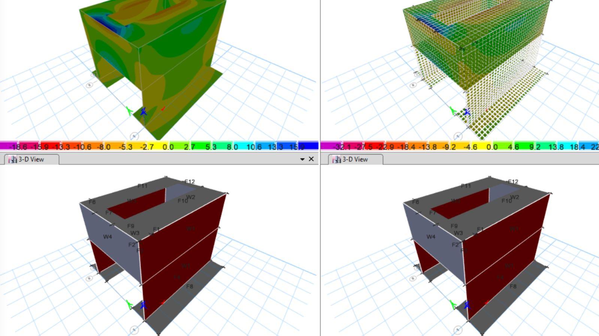This screenshot has height=336, width=599.
Task: Click the dark blue end swatch of left legend
Action: pos(308,146)
